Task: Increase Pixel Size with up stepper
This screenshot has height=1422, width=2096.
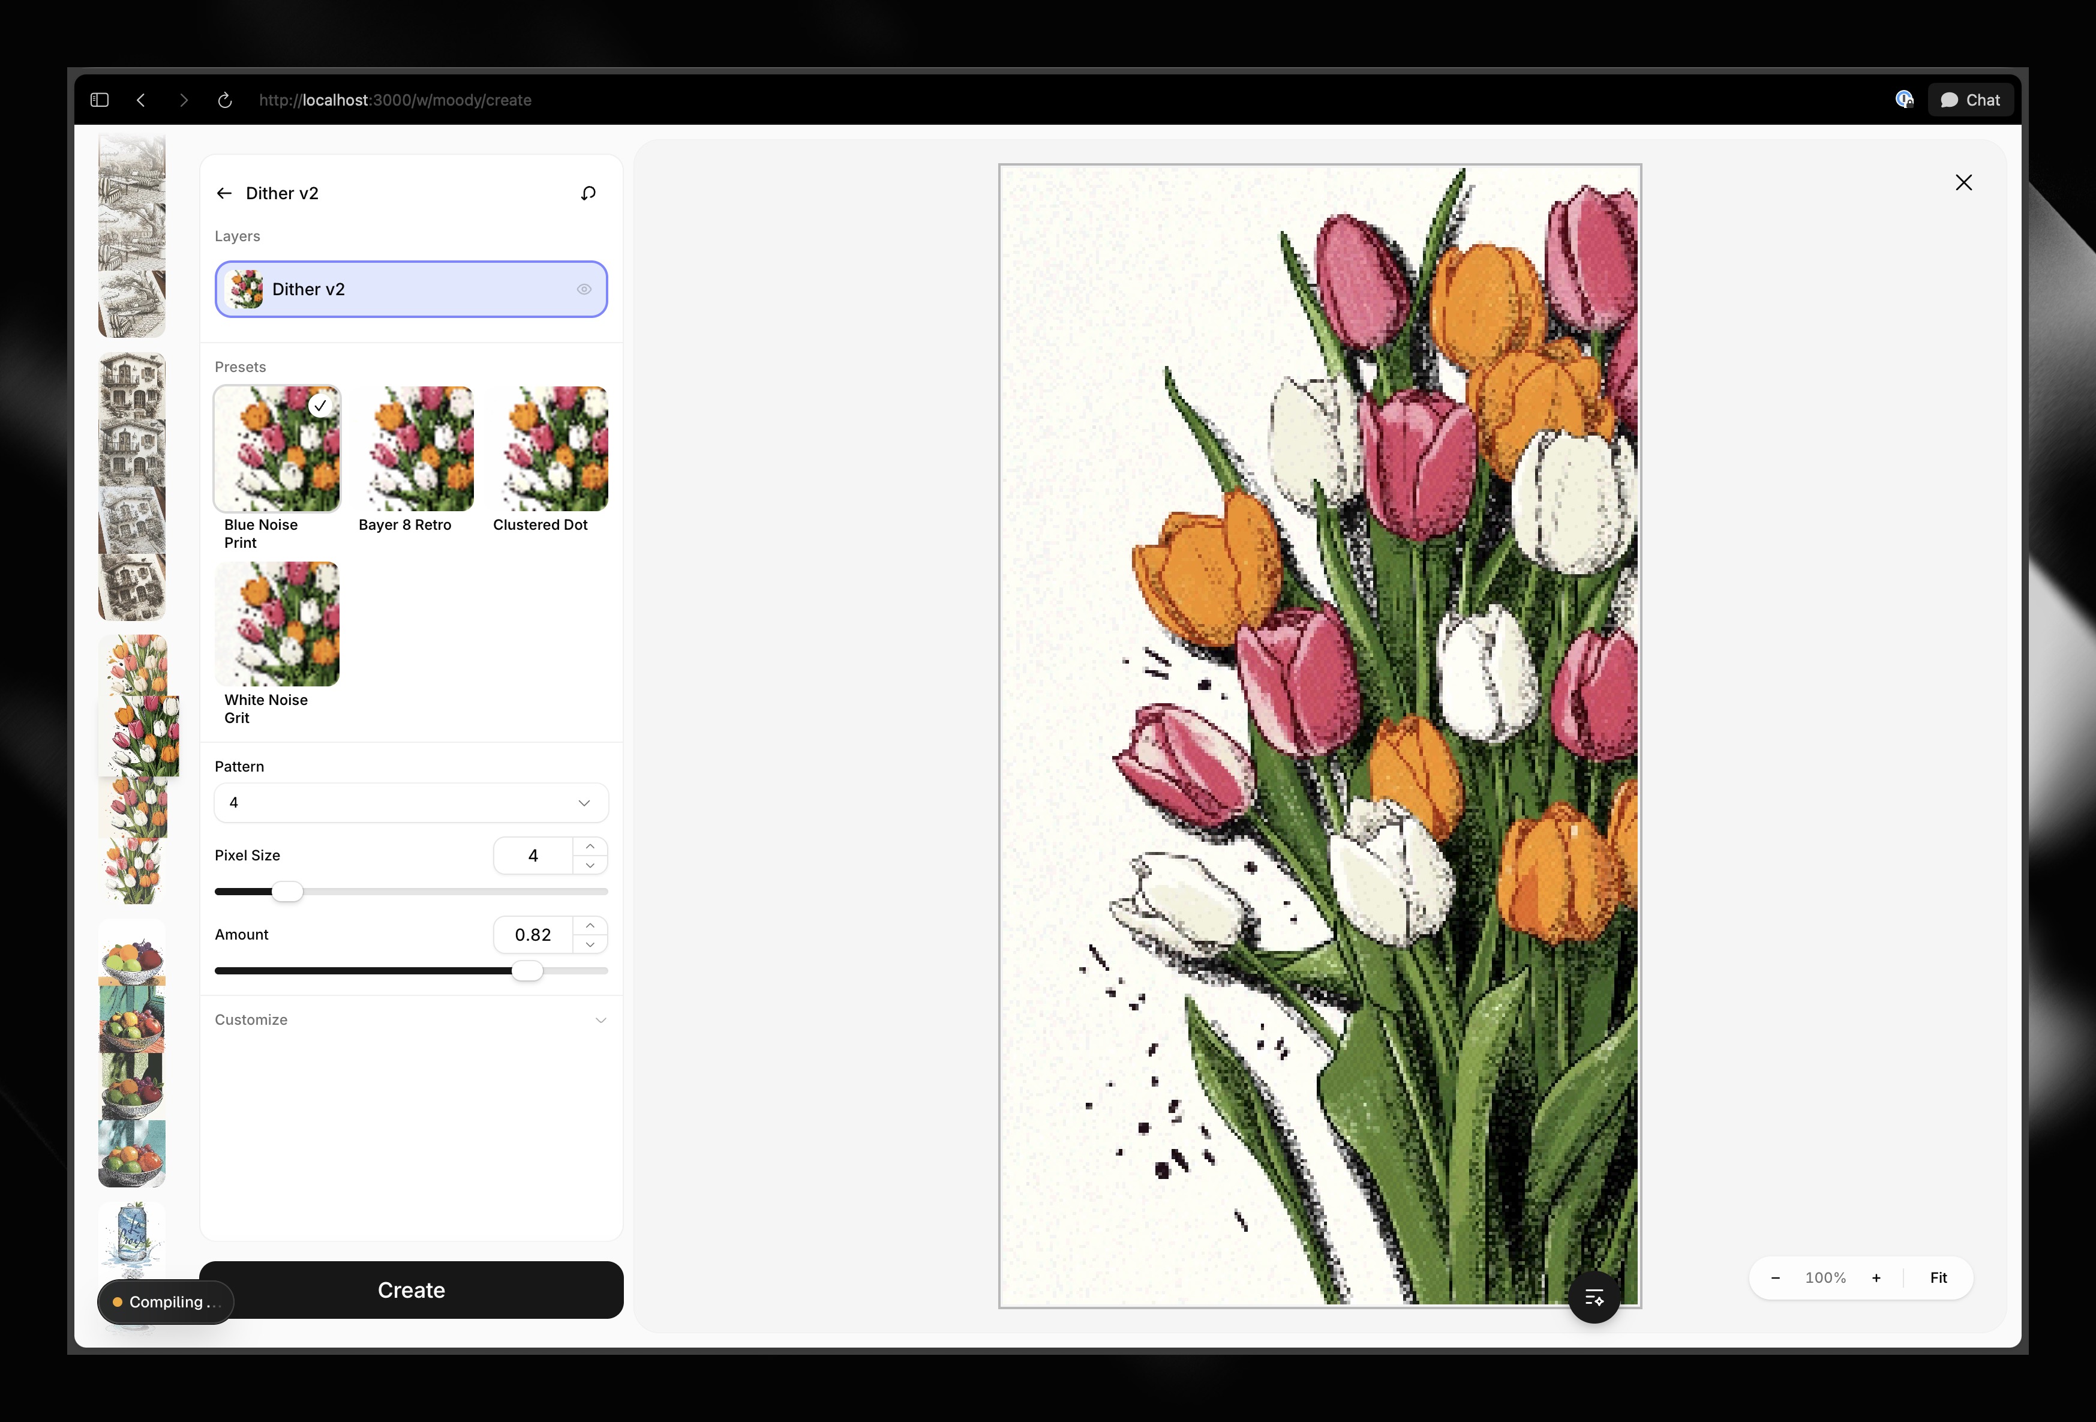Action: click(590, 847)
